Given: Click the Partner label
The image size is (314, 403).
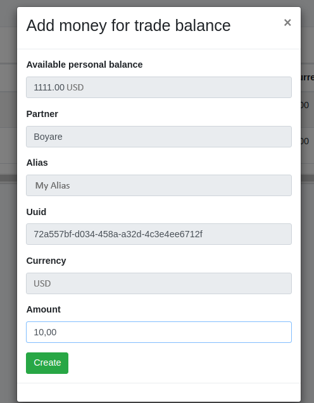Looking at the screenshot, I should coord(42,114).
